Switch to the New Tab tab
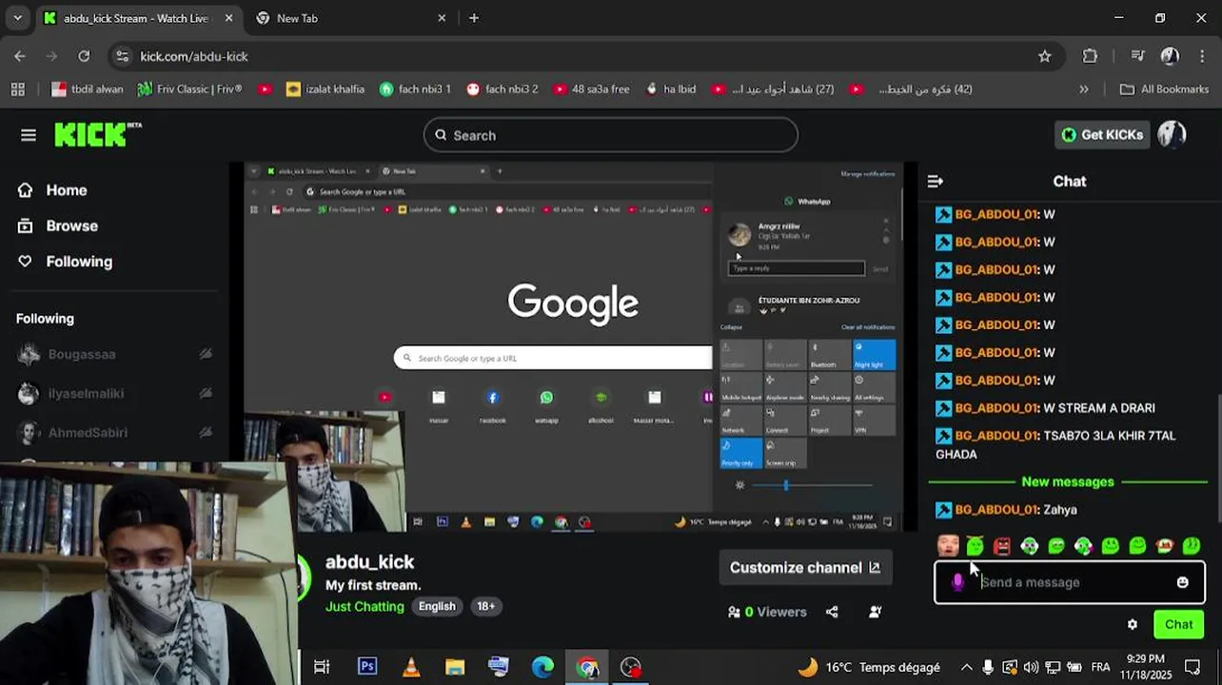Viewport: 1222px width, 685px height. (x=352, y=18)
